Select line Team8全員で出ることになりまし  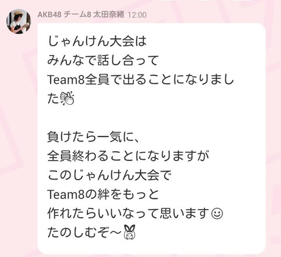coord(140,80)
